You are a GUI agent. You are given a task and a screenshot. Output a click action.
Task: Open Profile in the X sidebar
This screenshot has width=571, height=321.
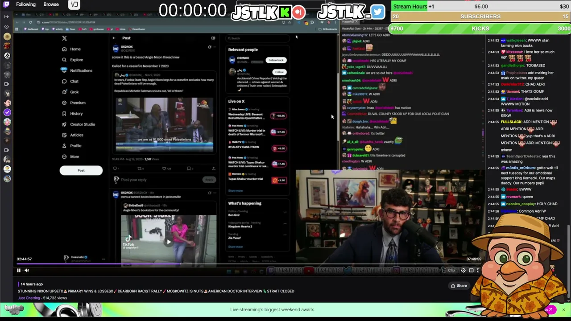point(72,146)
